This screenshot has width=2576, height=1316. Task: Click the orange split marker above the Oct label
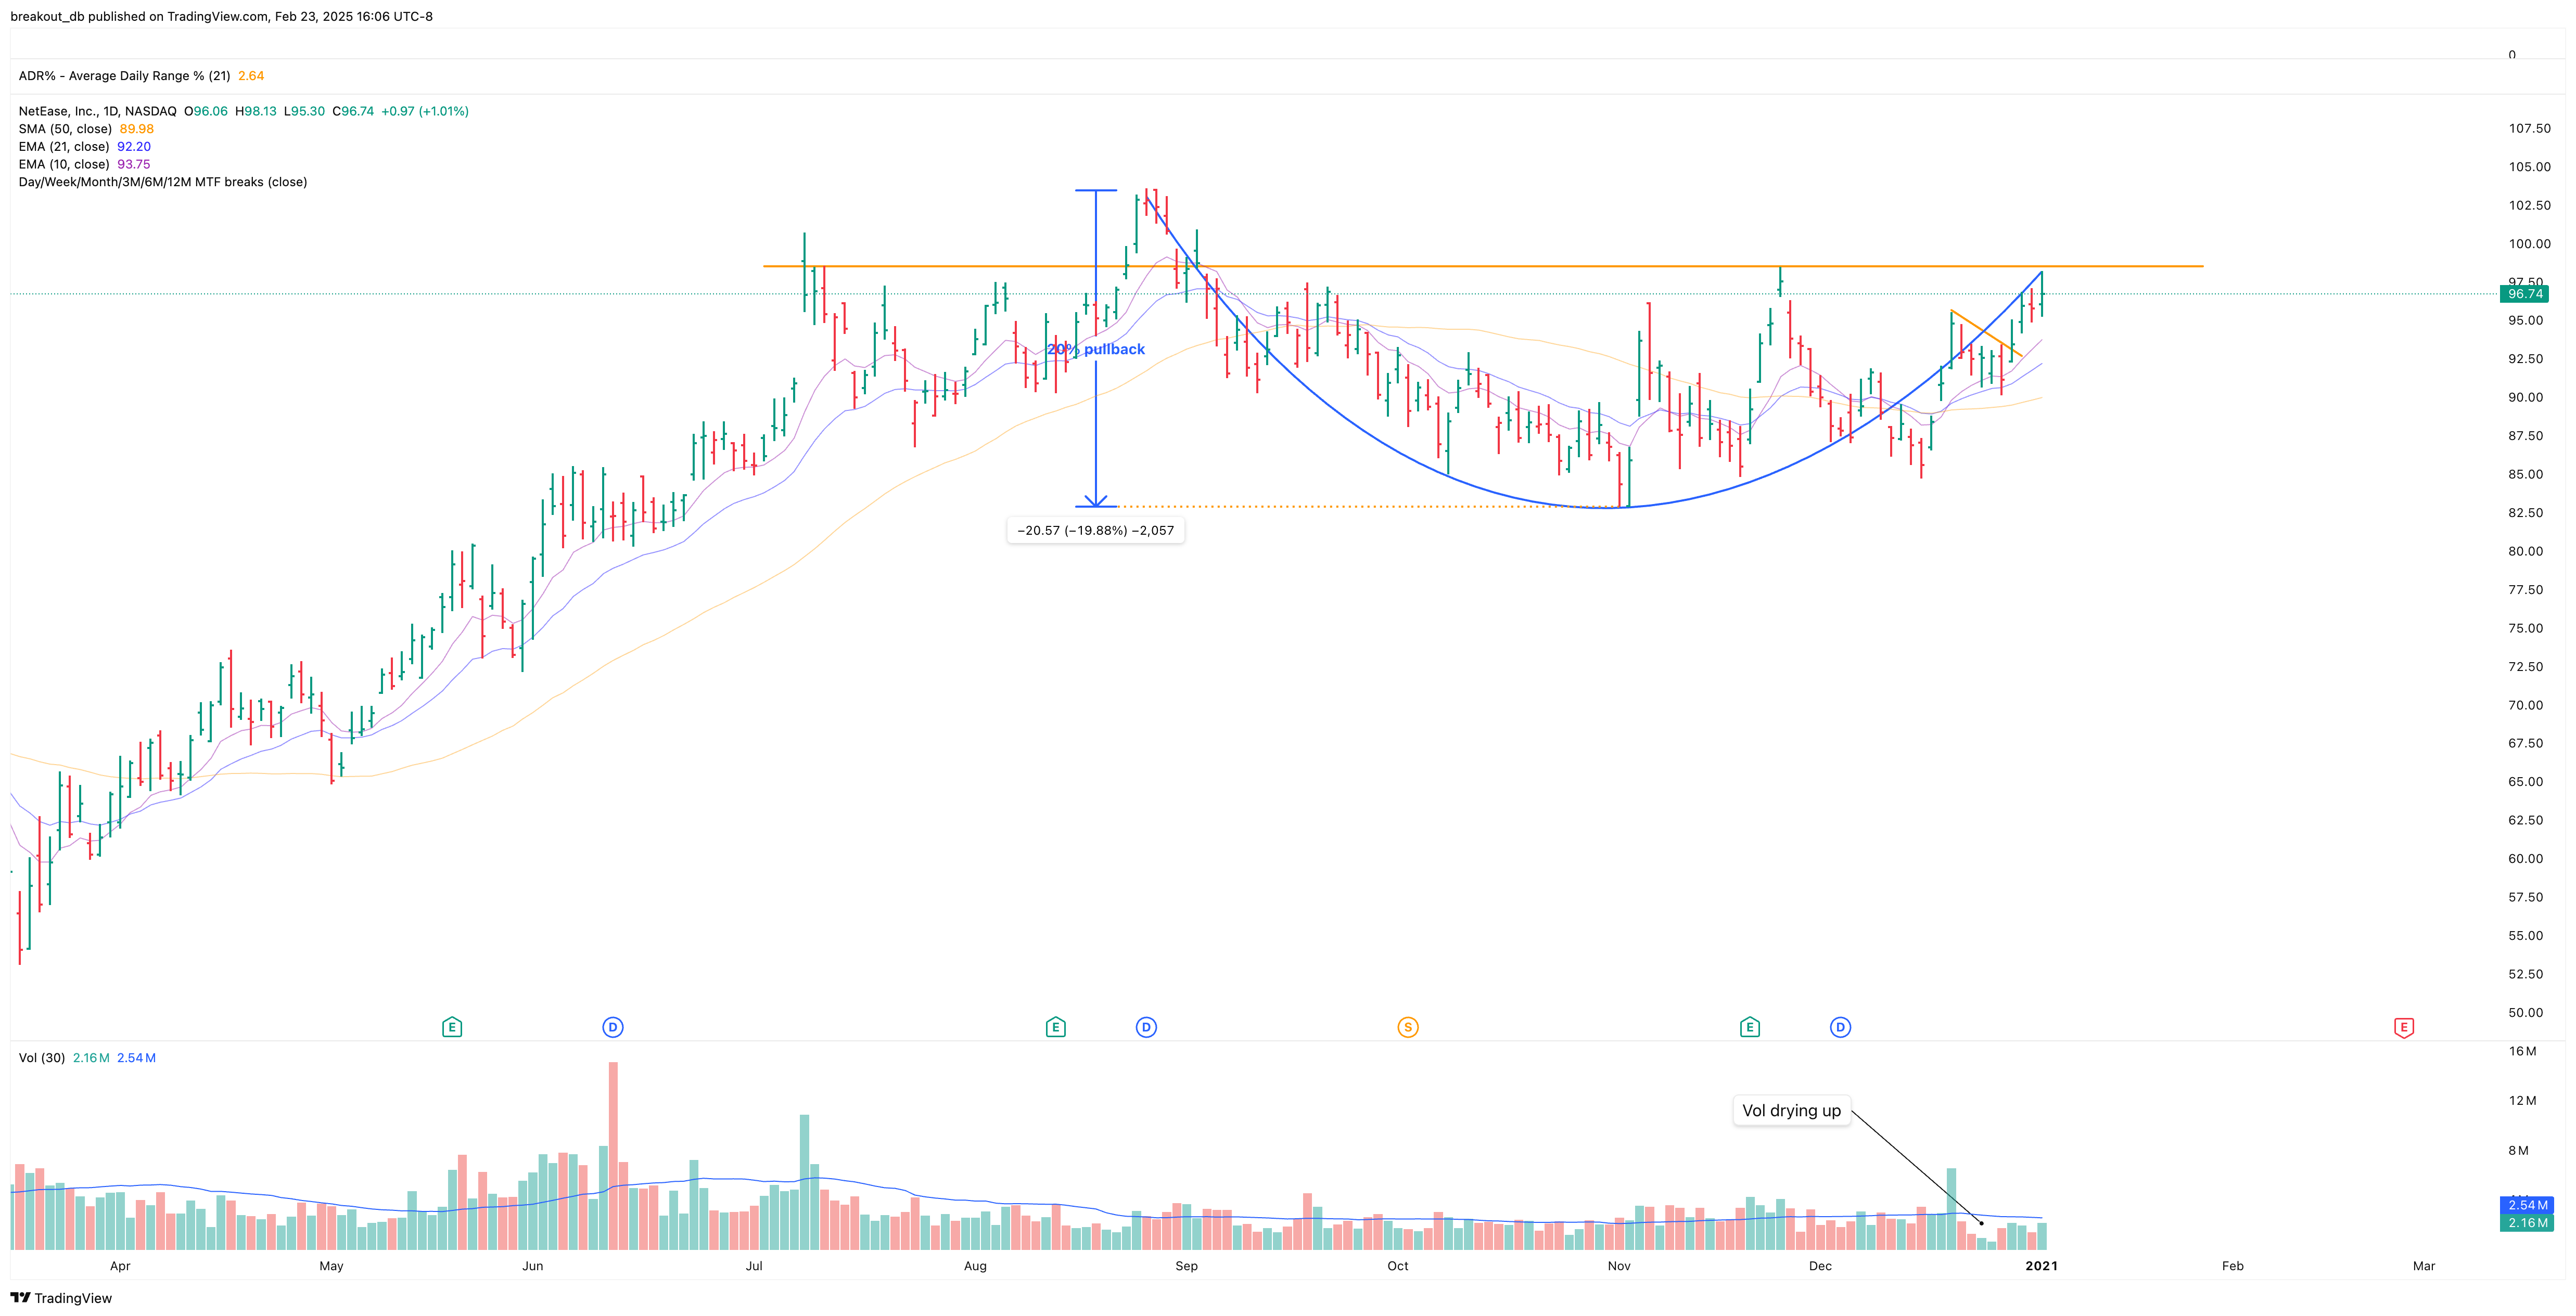pos(1409,1026)
